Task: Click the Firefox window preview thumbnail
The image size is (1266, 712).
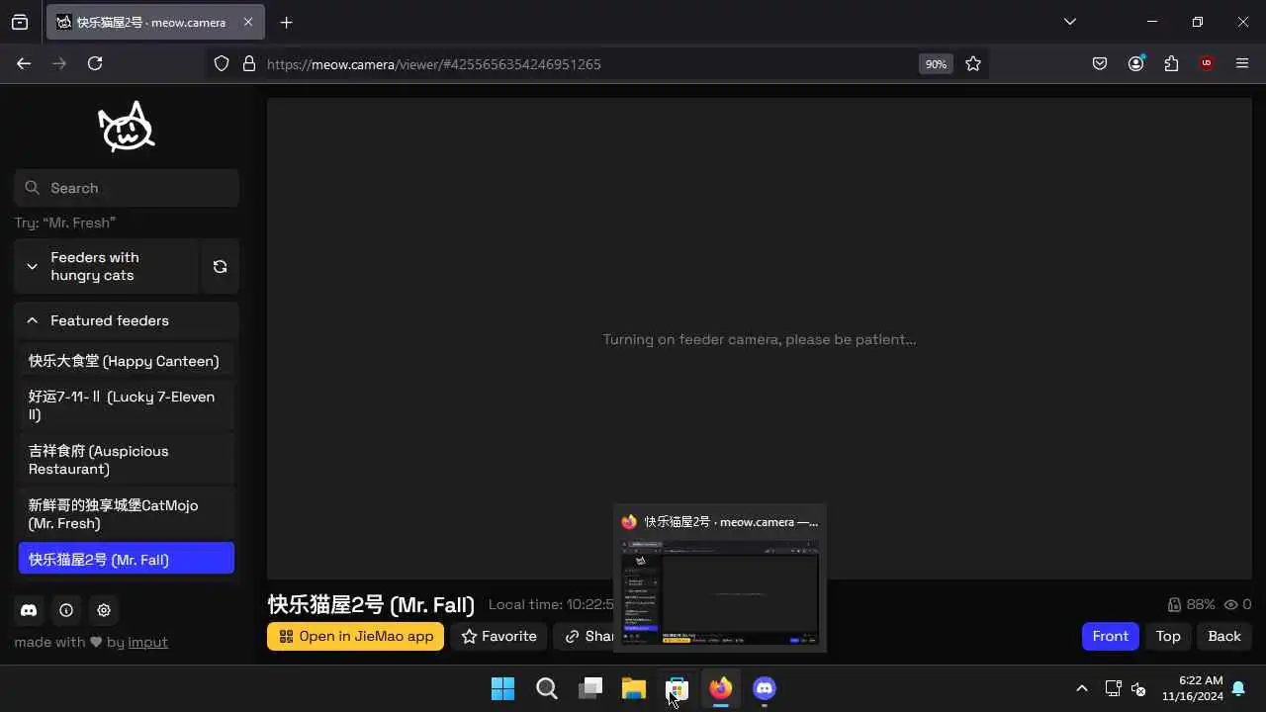Action: coord(720,591)
